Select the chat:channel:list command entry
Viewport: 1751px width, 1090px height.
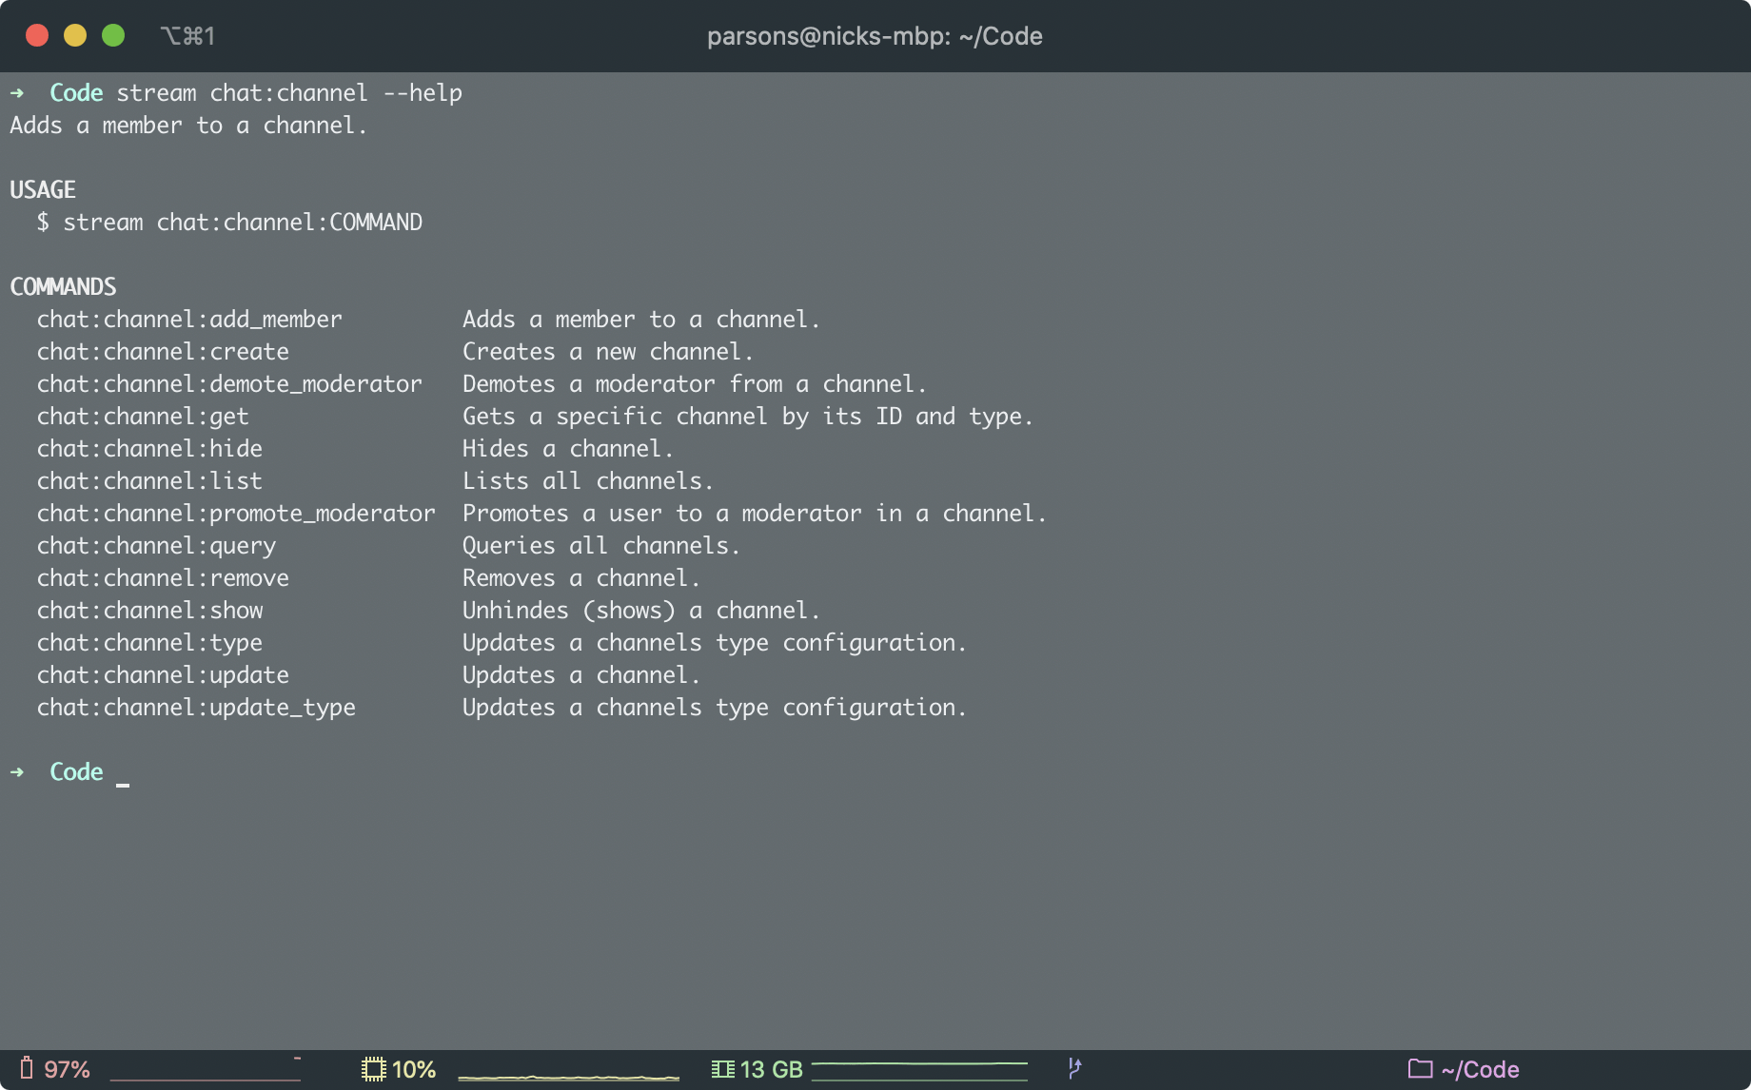click(149, 480)
